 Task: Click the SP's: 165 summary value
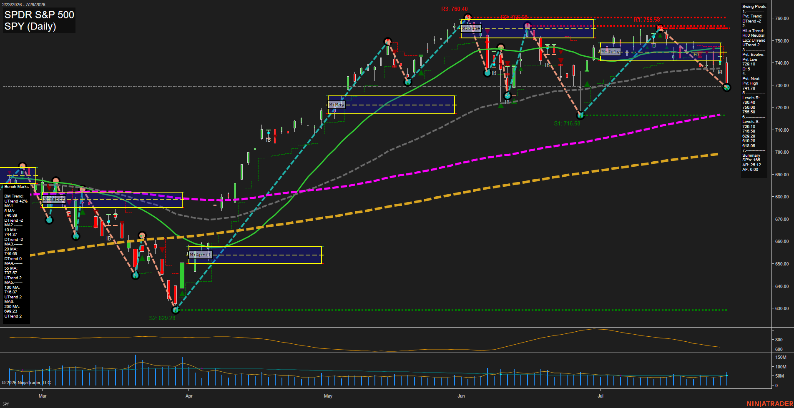click(751, 160)
